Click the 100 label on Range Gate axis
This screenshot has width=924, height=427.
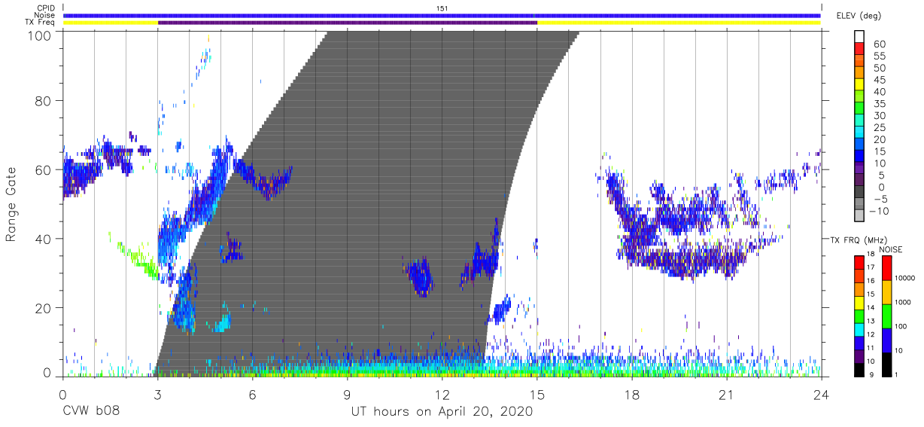click(41, 35)
